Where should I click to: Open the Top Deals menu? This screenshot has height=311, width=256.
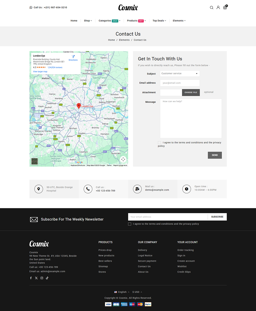tap(159, 21)
